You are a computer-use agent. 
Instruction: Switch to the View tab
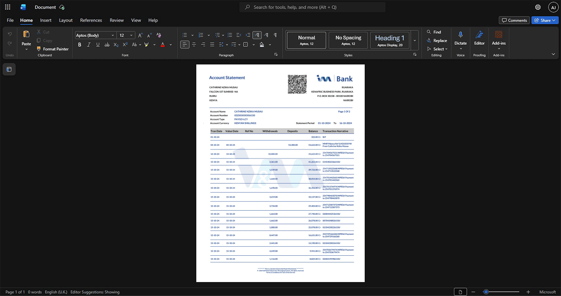(136, 20)
